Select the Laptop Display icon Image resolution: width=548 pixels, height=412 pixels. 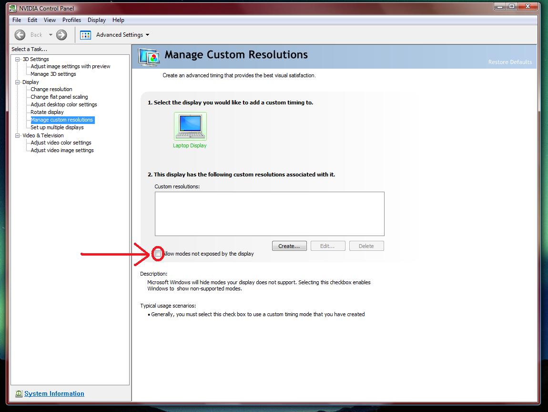coord(190,126)
